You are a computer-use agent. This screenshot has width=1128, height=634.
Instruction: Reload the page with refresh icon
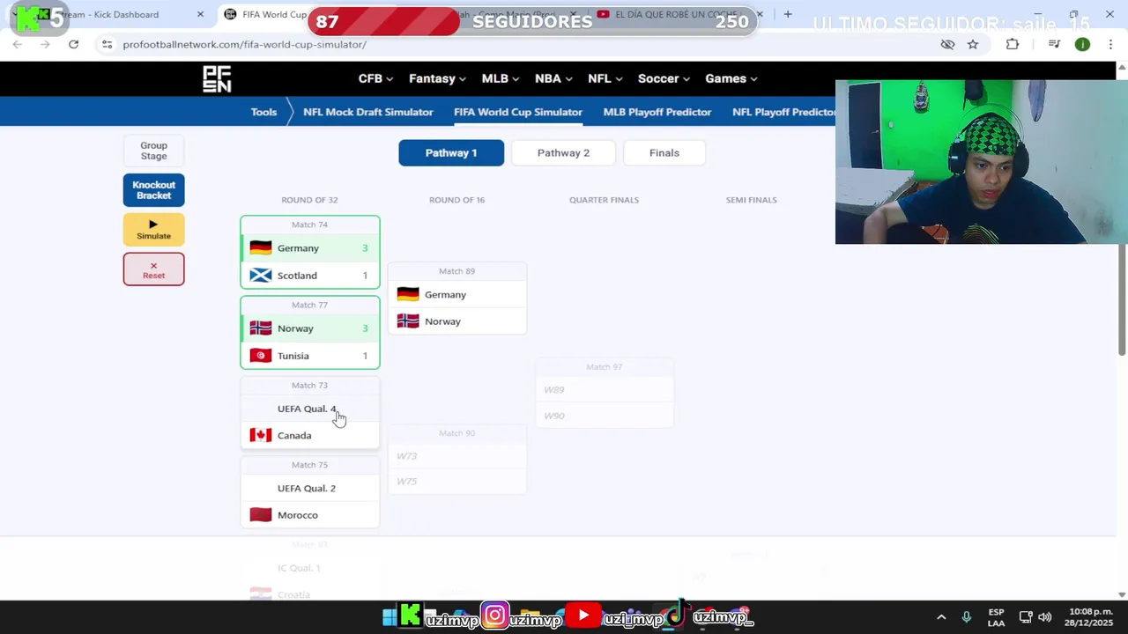(73, 44)
